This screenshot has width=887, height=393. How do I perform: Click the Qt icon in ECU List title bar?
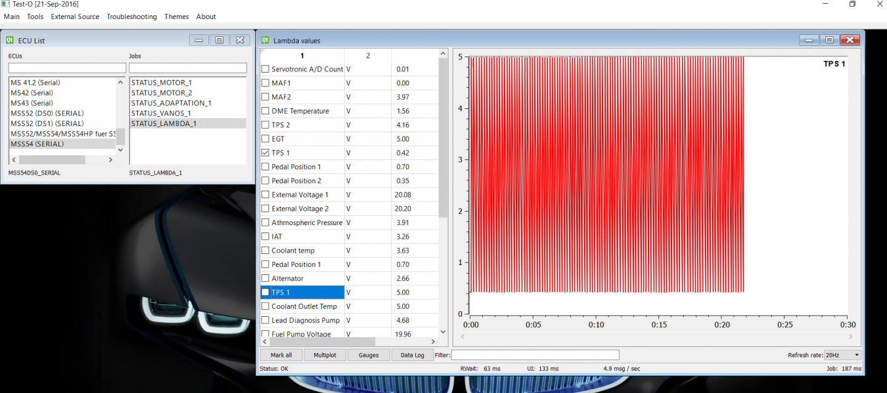point(10,40)
